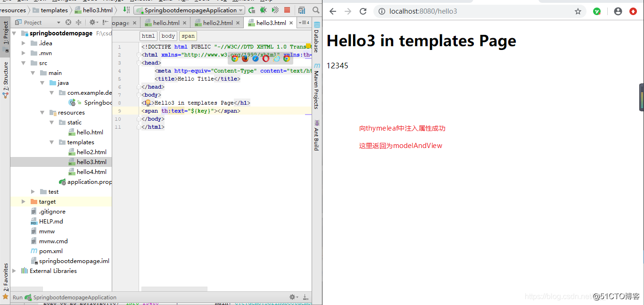The width and height of the screenshot is (644, 305).
Task: Hide the Project tool window
Action: point(105,22)
